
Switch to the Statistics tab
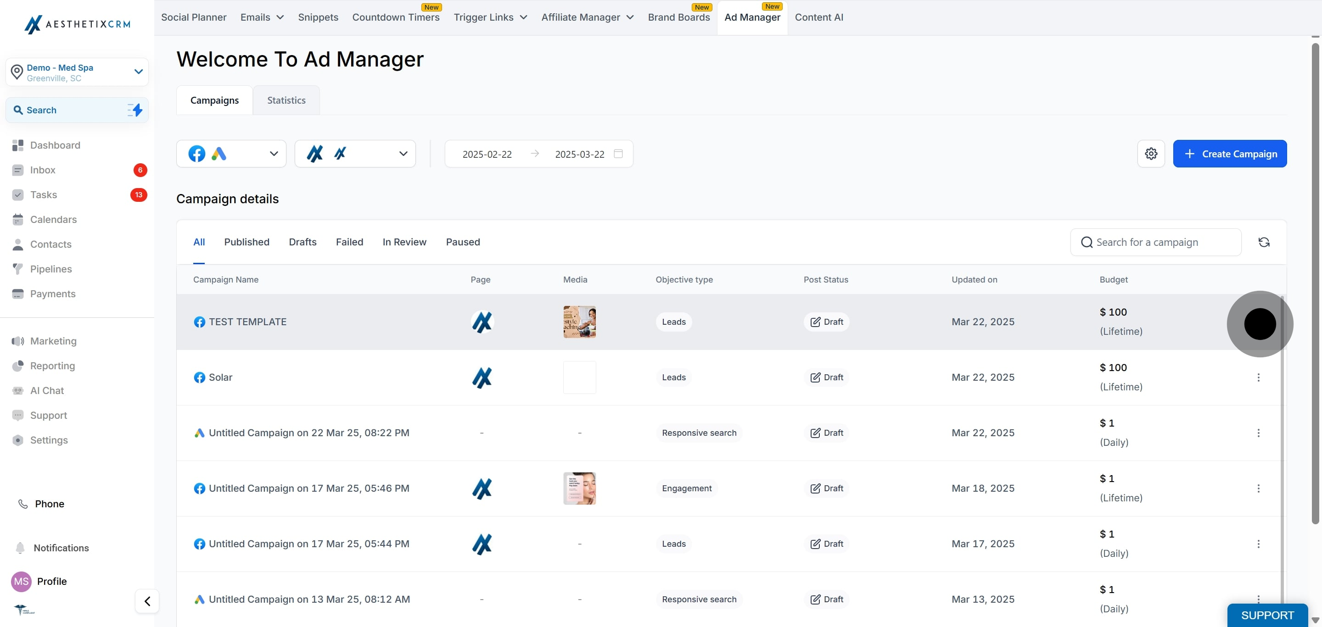pyautogui.click(x=286, y=100)
